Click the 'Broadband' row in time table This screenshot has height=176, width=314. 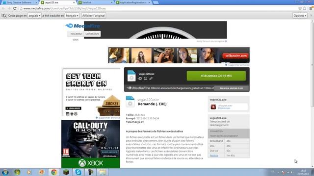(229, 141)
